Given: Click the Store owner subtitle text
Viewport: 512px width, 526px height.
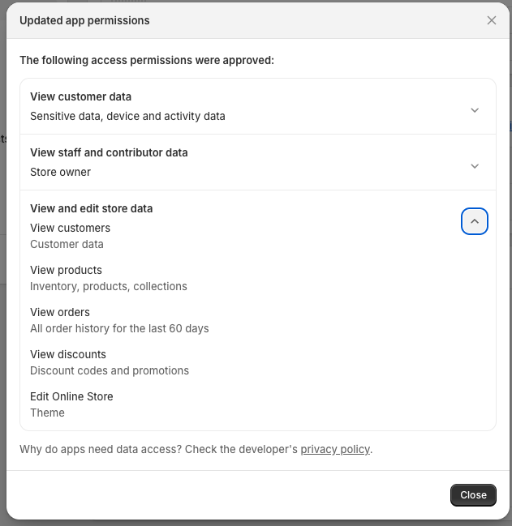Looking at the screenshot, I should point(60,172).
